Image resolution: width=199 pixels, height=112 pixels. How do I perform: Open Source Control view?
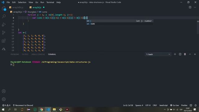[x=4, y=33]
